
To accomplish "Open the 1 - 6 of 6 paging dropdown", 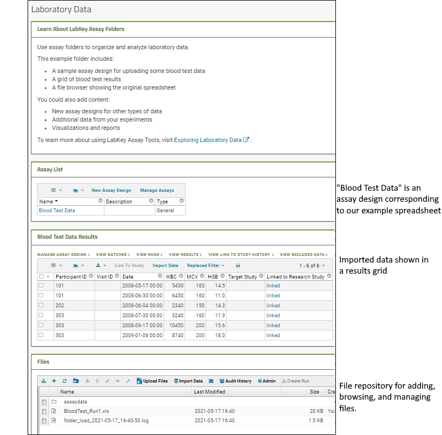I will 312,265.
